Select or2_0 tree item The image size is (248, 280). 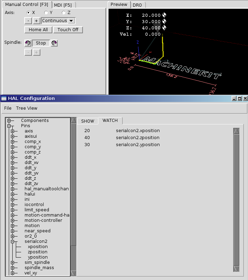click(31, 236)
